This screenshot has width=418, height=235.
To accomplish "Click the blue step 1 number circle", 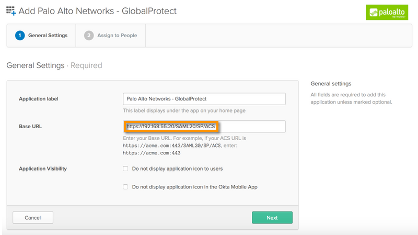I will tap(20, 36).
